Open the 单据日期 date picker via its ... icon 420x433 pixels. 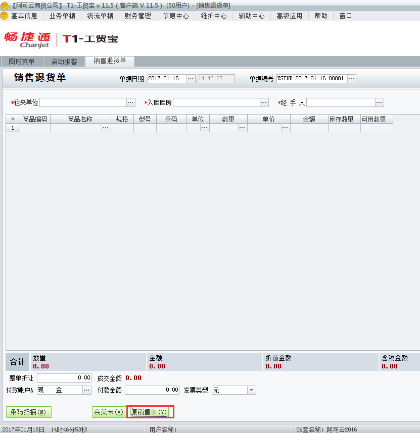click(x=191, y=78)
